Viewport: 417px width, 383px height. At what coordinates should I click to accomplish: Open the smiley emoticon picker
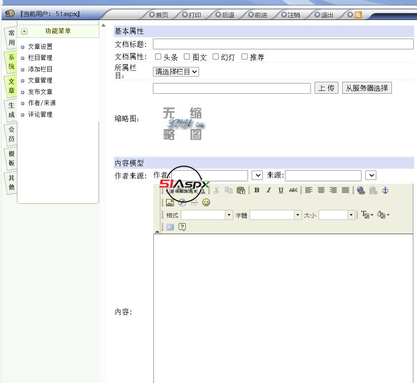(x=206, y=203)
